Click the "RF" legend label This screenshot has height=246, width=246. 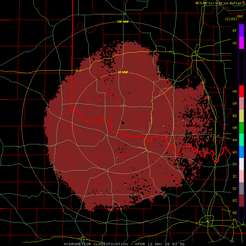pyautogui.click(x=235, y=31)
